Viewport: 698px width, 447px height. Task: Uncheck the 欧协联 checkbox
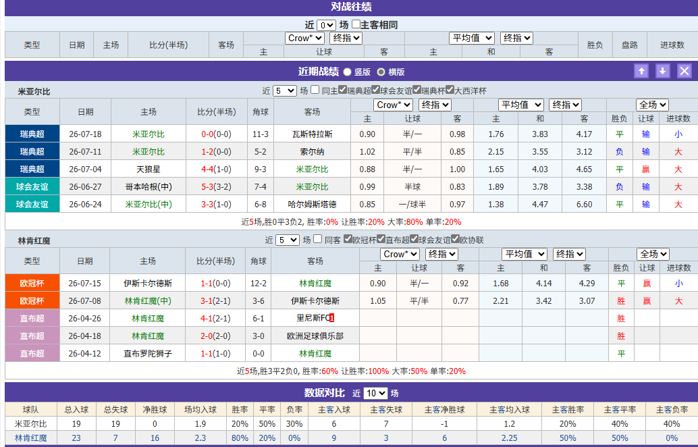click(455, 239)
